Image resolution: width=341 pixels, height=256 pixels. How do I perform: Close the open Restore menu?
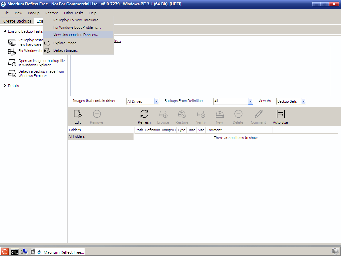(52, 13)
